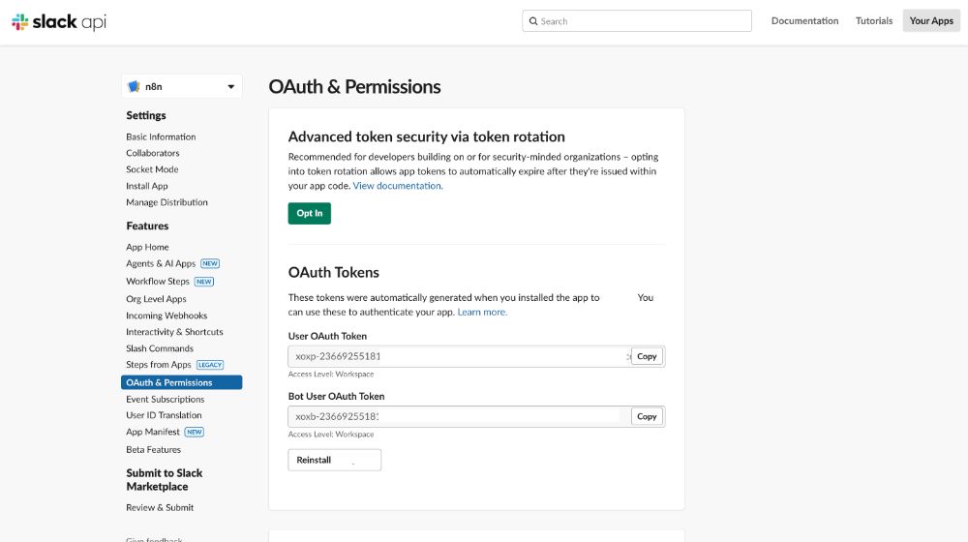The image size is (968, 542).
Task: Open User ID Translation
Action: coord(164,415)
